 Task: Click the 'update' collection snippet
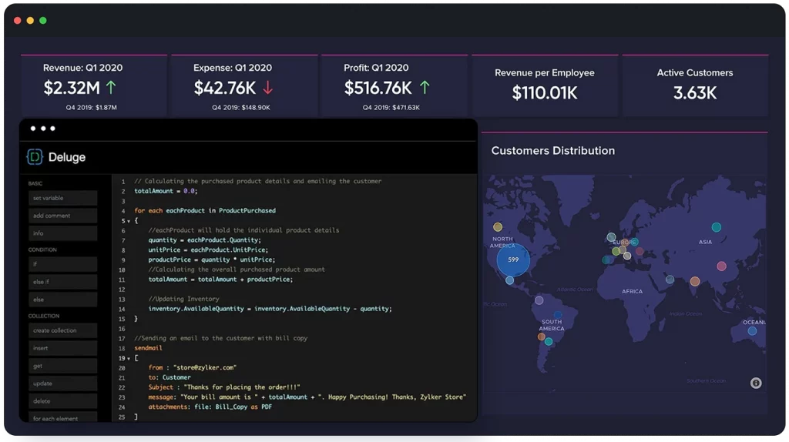[62, 383]
